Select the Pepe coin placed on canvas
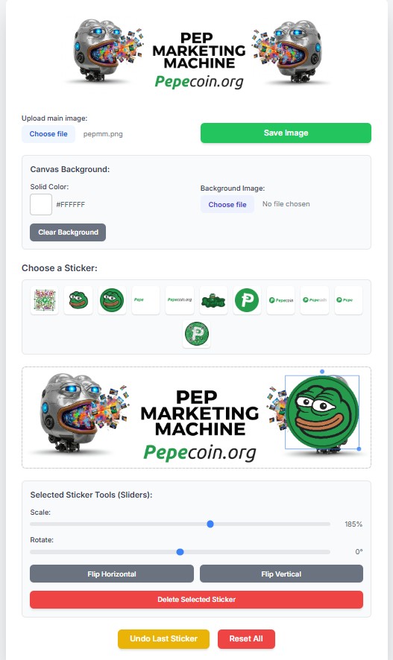393x660 pixels. coord(322,412)
